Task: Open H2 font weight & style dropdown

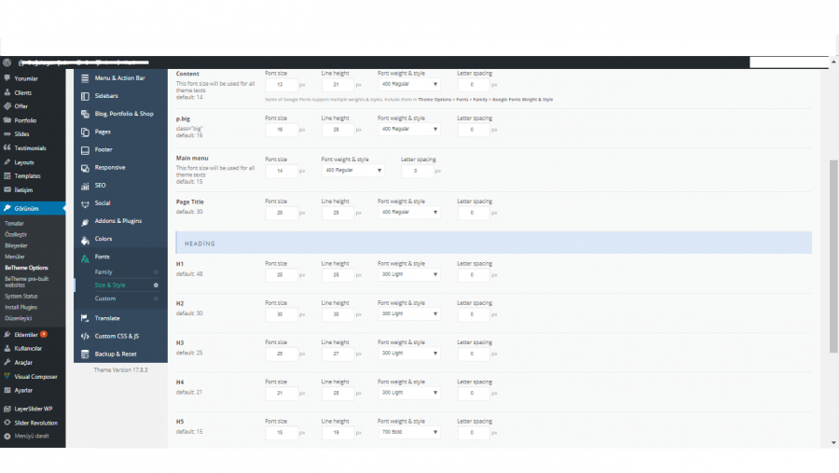Action: click(x=409, y=313)
